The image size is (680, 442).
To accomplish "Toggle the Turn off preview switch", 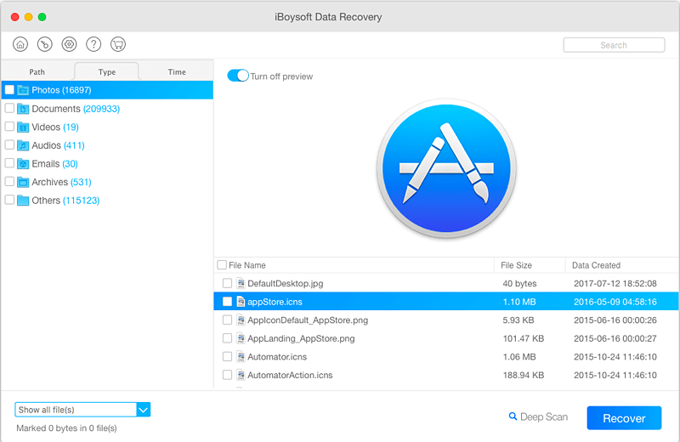I will click(x=238, y=76).
